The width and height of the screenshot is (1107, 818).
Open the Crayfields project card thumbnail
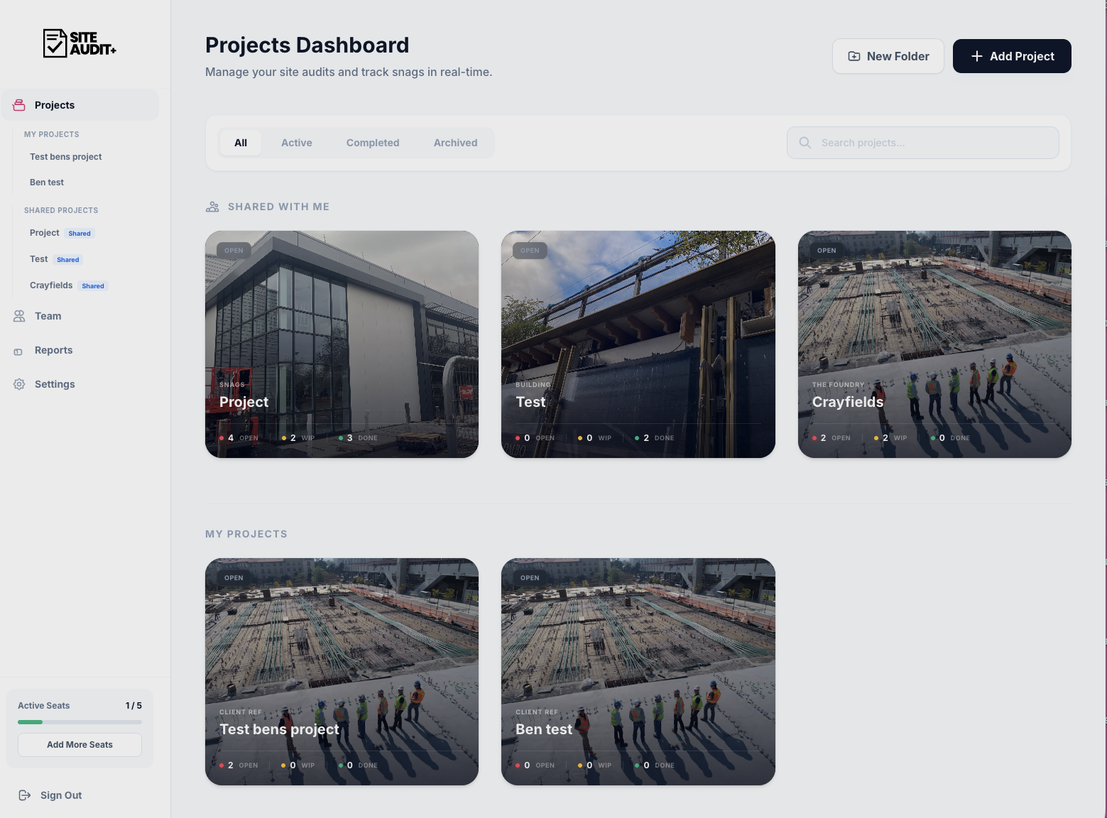[x=934, y=320]
